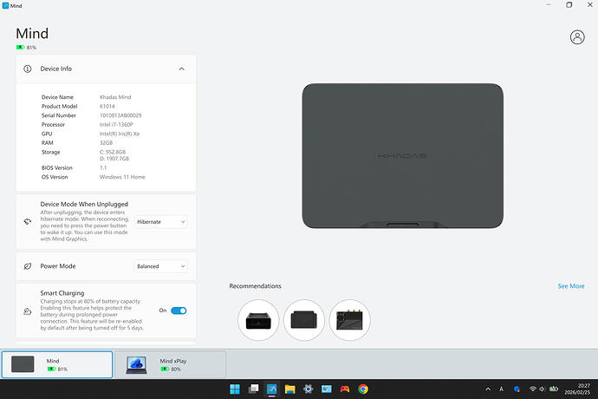Open the second recommended accessory thumbnail
This screenshot has width=598, height=399.
[x=303, y=320]
